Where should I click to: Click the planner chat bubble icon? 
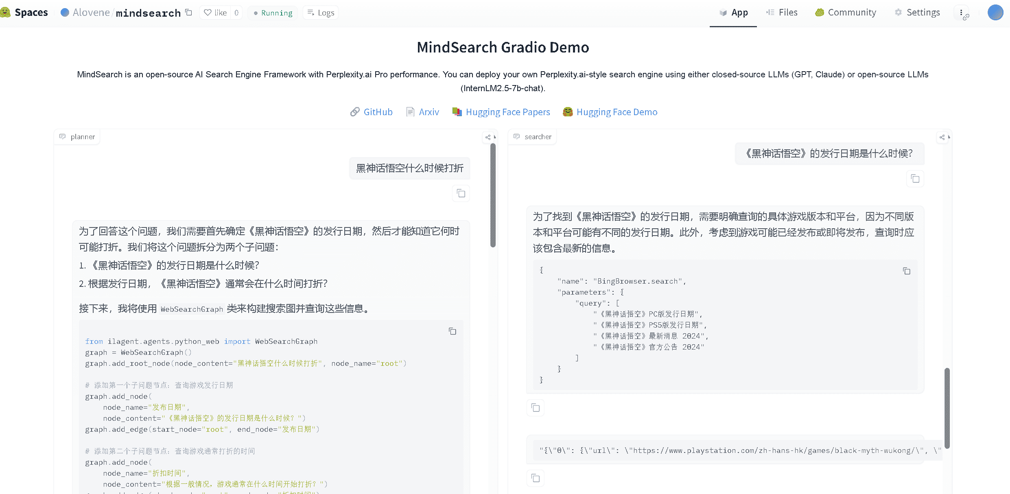coord(62,136)
